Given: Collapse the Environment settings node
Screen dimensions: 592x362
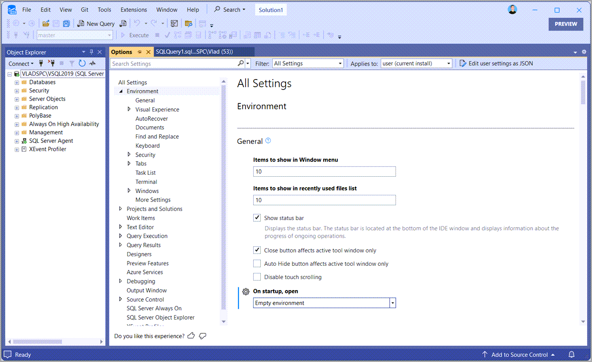Looking at the screenshot, I should pyautogui.click(x=121, y=91).
